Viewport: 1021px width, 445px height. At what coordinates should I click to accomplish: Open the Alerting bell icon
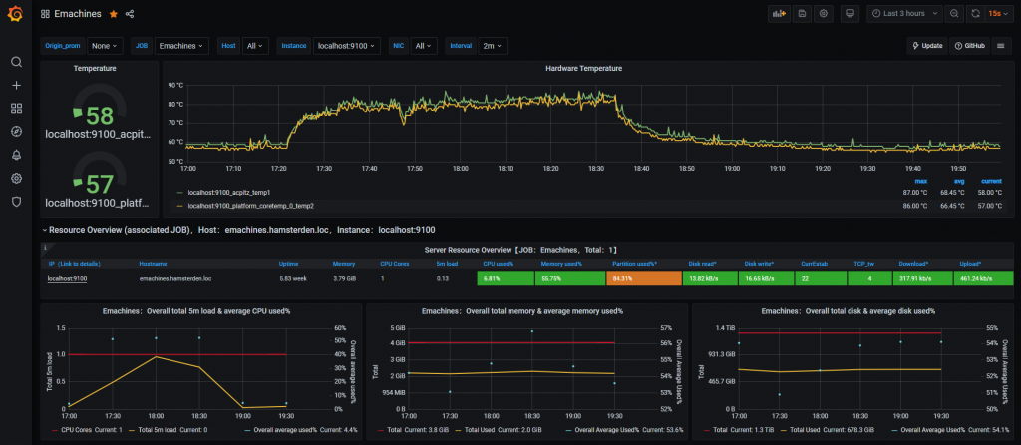pyautogui.click(x=16, y=155)
